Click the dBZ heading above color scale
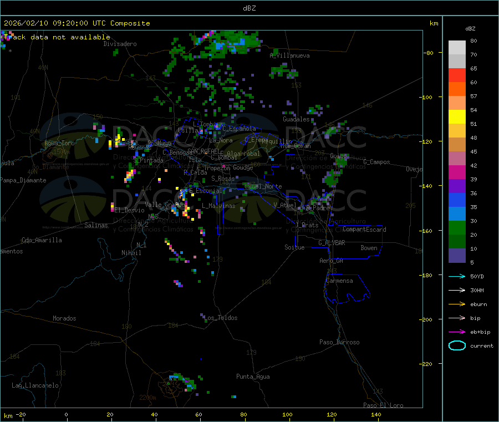Image resolution: width=499 pixels, height=422 pixels. tap(470, 29)
